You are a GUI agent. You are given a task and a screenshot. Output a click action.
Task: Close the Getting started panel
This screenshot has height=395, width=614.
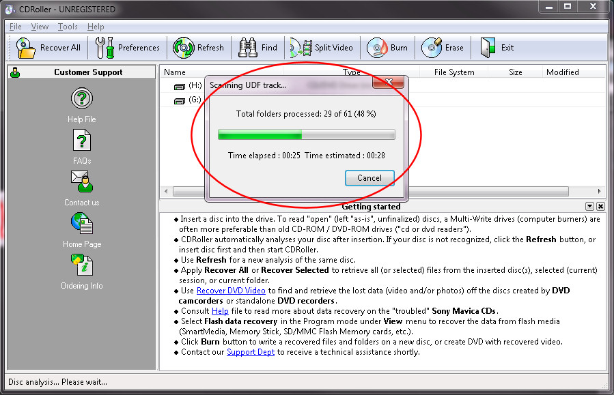(601, 207)
